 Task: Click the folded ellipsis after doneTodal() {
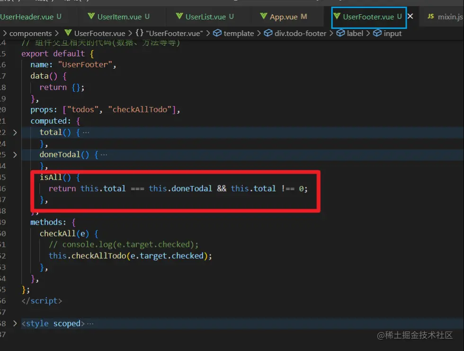[104, 154]
